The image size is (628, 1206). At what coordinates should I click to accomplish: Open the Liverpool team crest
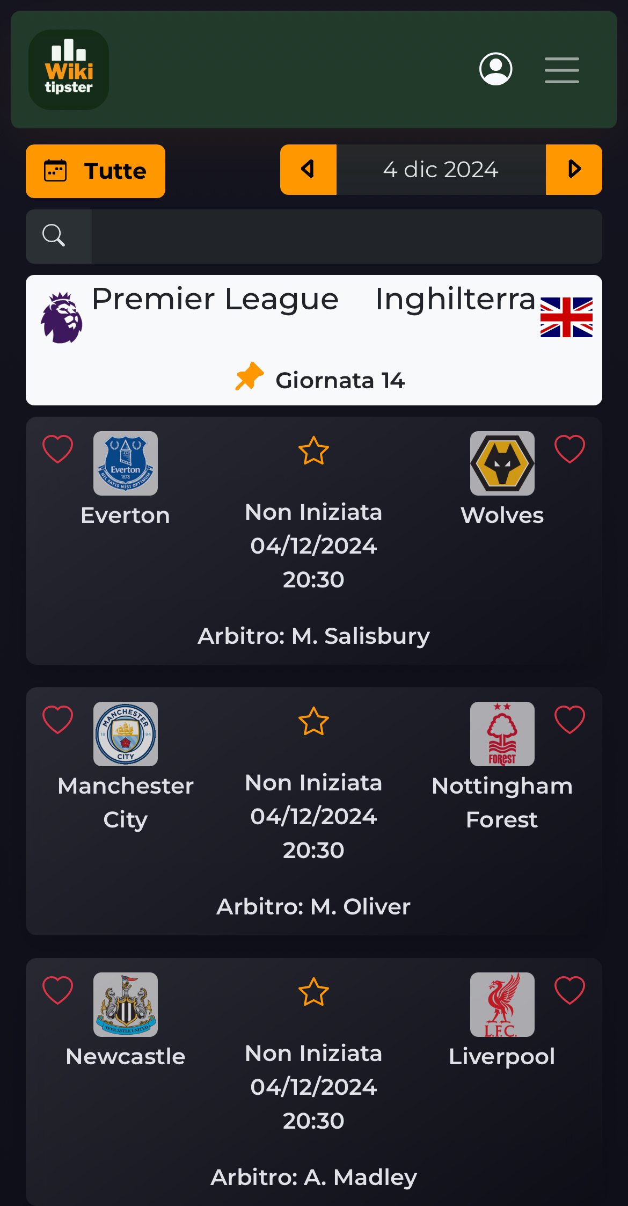click(502, 1005)
